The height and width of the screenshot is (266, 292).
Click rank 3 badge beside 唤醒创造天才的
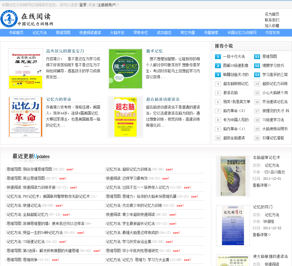[218, 75]
